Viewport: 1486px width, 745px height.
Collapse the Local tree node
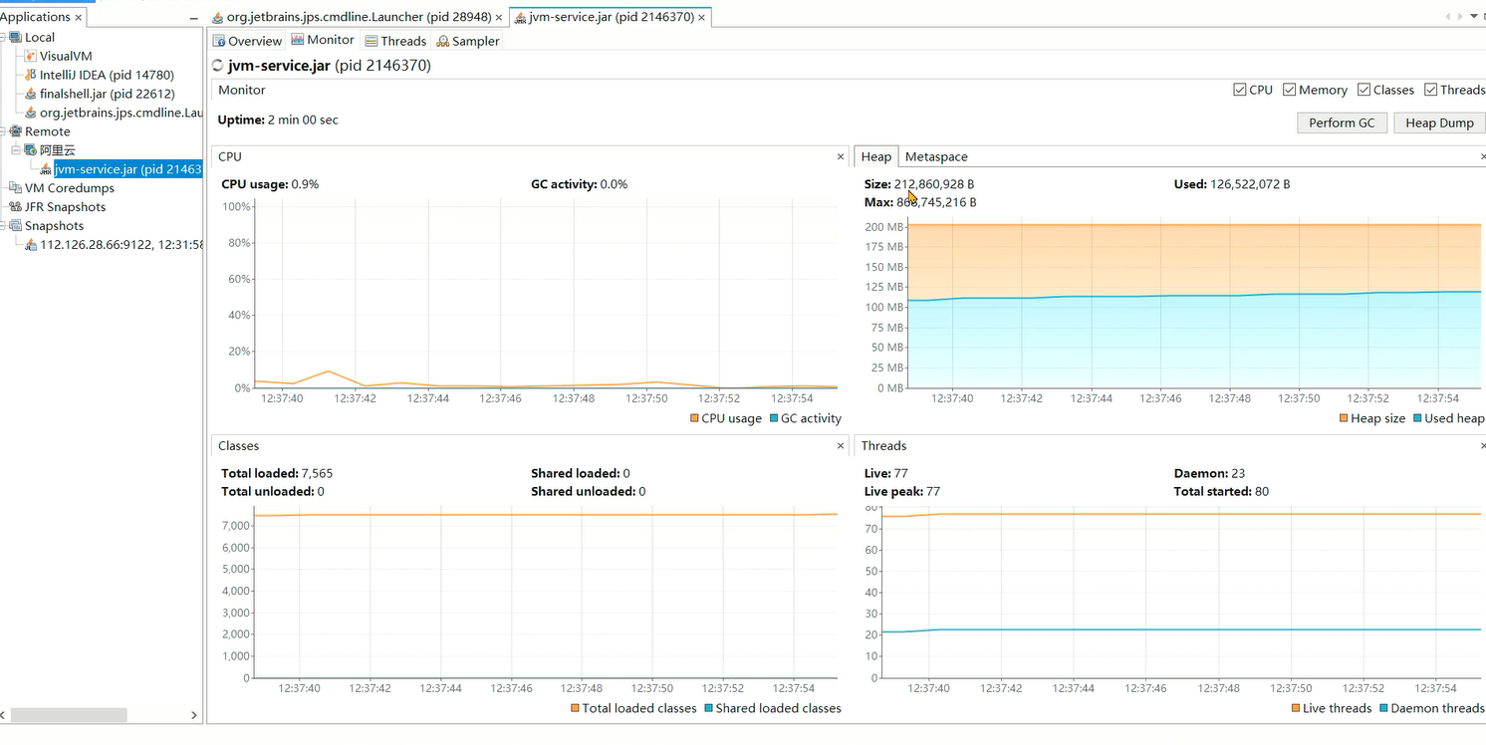(3, 37)
